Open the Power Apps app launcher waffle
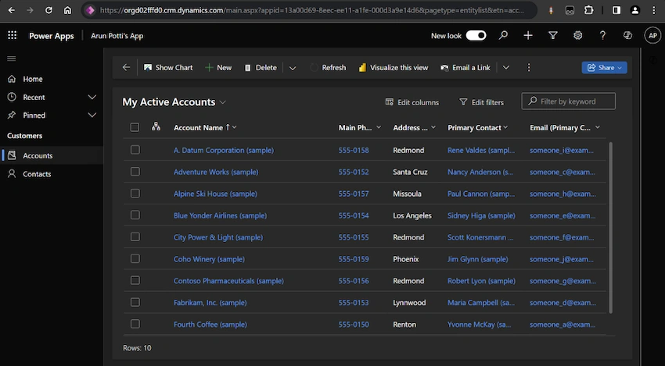The image size is (665, 366). click(x=13, y=36)
